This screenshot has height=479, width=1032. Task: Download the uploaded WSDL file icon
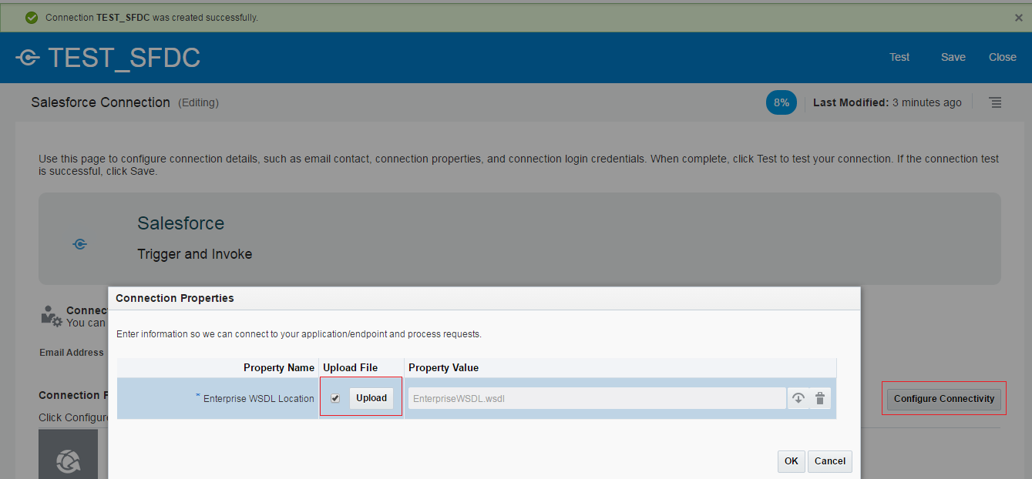click(798, 398)
